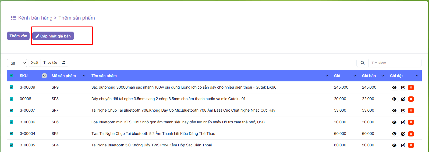Image resolution: width=429 pixels, height=152 pixels.
Task: View product SP4 details via its eye icon
Action: [394, 145]
